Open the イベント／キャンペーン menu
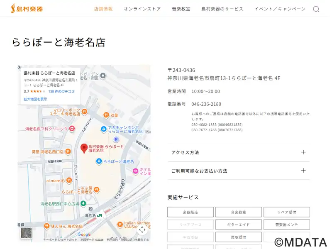Screen dimensions: 332x249 [x=280, y=9]
